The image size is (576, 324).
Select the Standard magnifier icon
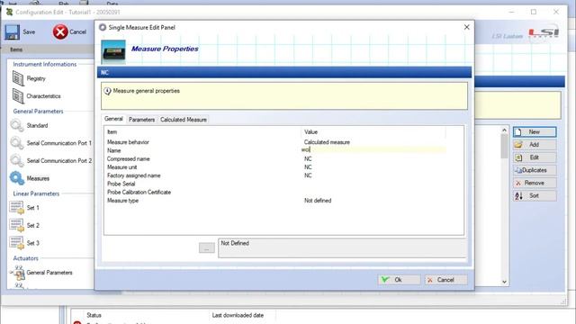[x=17, y=125]
